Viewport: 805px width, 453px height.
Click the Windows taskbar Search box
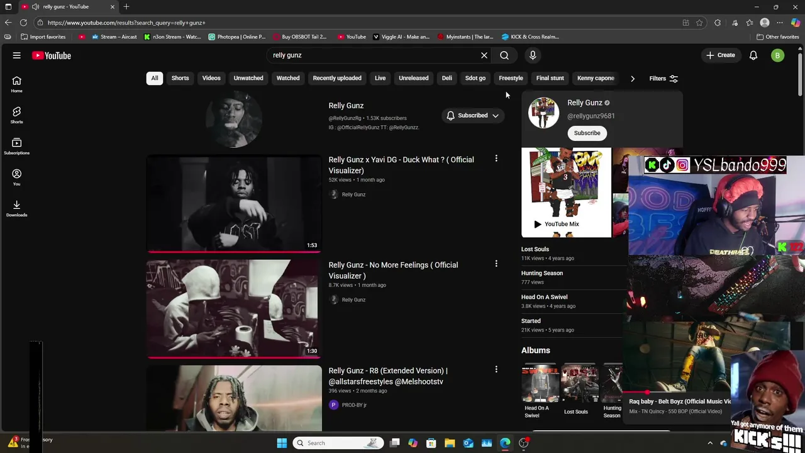(338, 443)
